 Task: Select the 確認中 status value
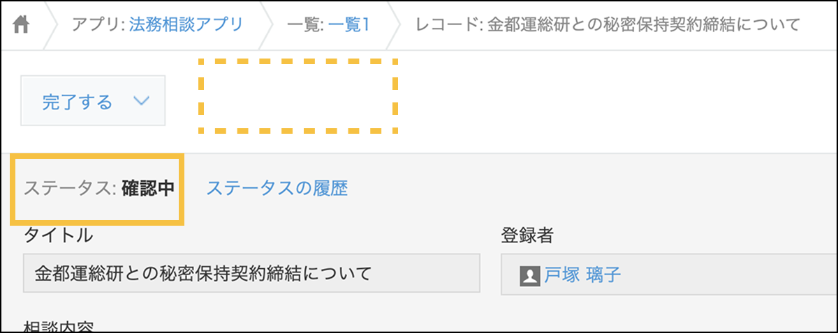(x=148, y=189)
